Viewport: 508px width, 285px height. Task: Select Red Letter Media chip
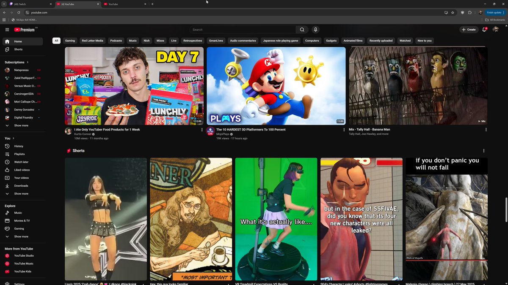[x=92, y=41]
